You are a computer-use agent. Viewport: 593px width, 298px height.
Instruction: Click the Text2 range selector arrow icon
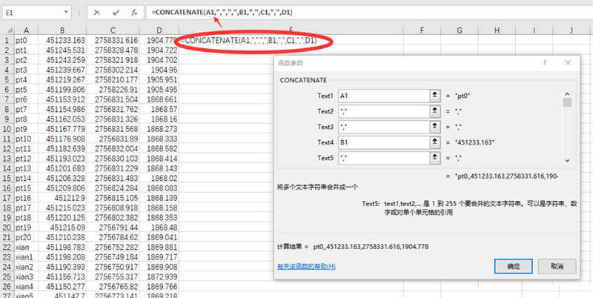pyautogui.click(x=435, y=111)
